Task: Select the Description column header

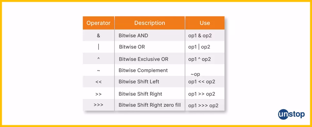Action: coord(149,23)
